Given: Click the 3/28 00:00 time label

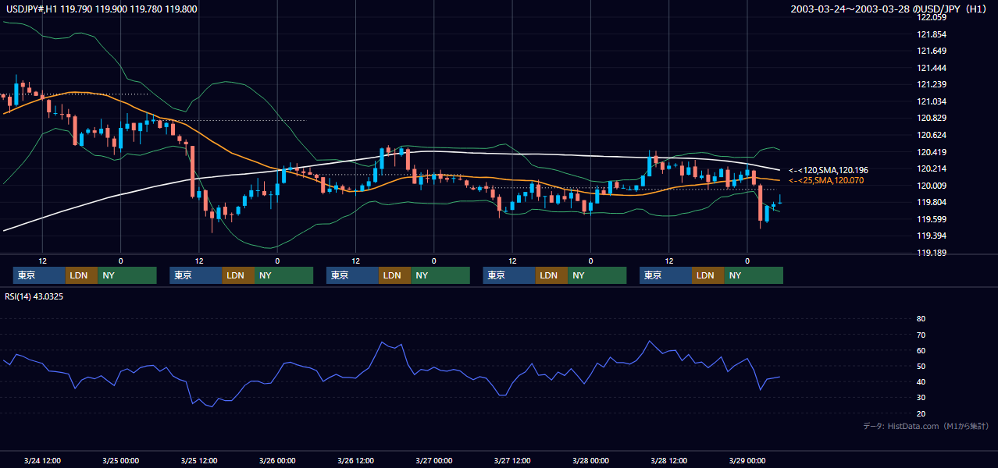Looking at the screenshot, I should click(590, 460).
